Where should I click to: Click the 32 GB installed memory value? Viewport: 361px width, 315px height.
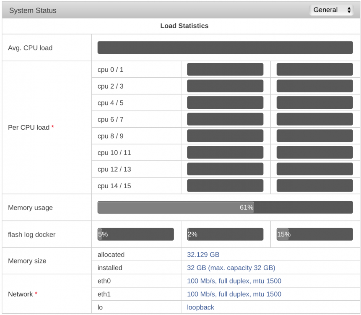pos(231,268)
